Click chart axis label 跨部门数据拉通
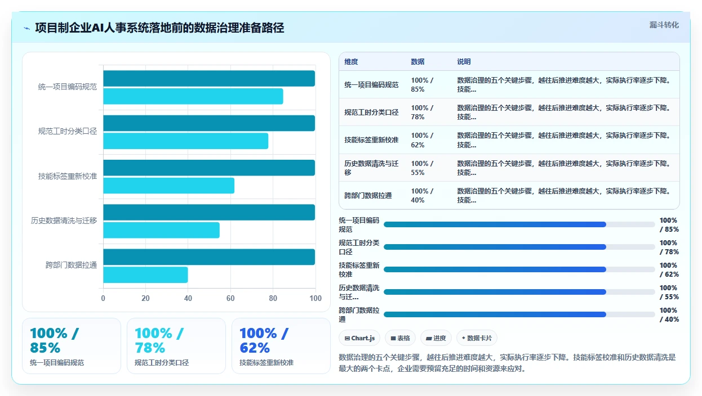Screen dimensions: 702x396 (x=72, y=265)
